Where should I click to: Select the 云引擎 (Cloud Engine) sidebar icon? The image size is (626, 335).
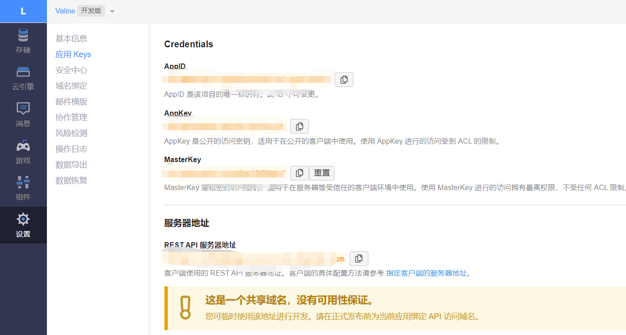click(x=23, y=78)
